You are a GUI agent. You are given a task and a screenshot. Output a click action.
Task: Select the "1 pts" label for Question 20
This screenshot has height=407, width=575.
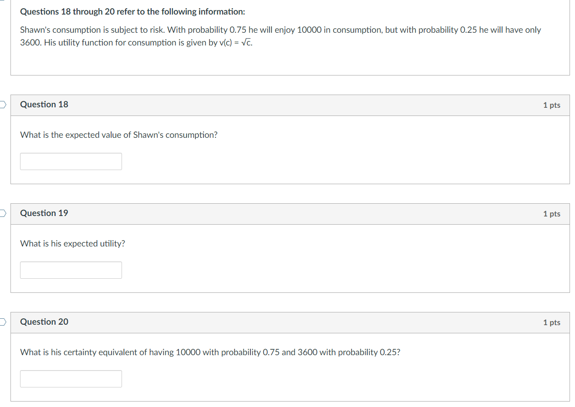[x=551, y=322]
